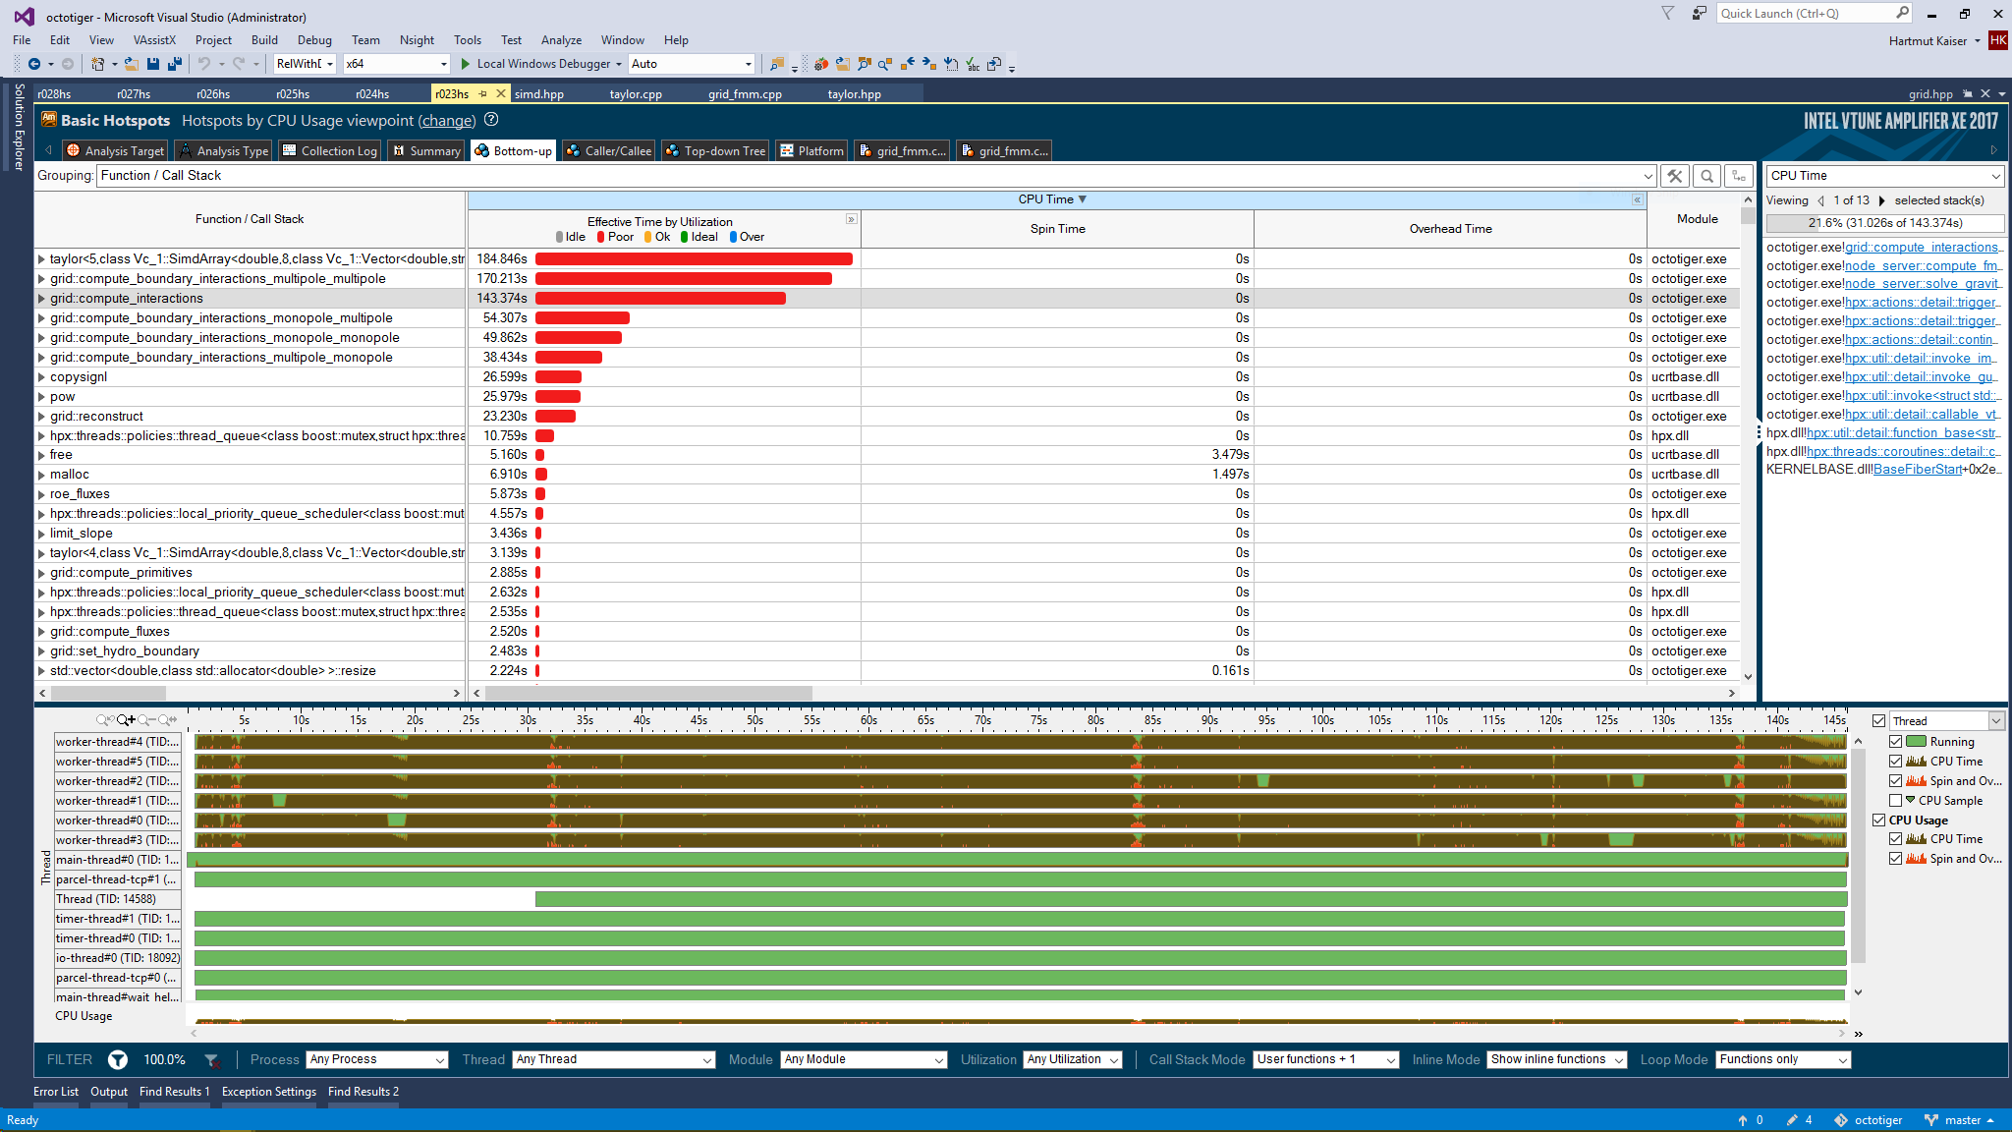
Task: Click the Solution Explorer side tab
Action: click(19, 127)
